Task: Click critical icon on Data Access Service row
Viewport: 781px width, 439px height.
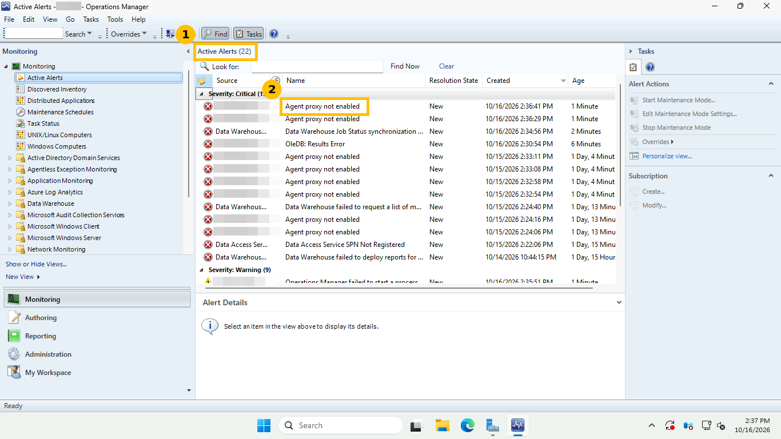Action: point(208,245)
